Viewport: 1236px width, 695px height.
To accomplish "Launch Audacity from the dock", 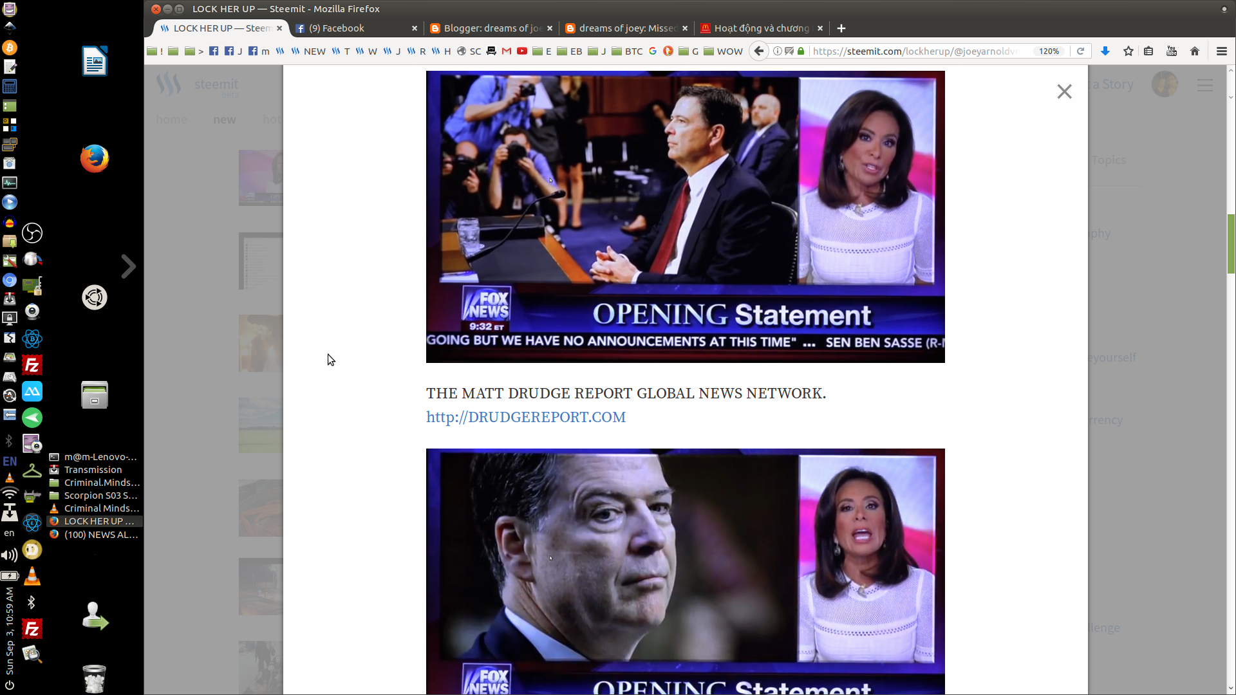I will [x=10, y=223].
